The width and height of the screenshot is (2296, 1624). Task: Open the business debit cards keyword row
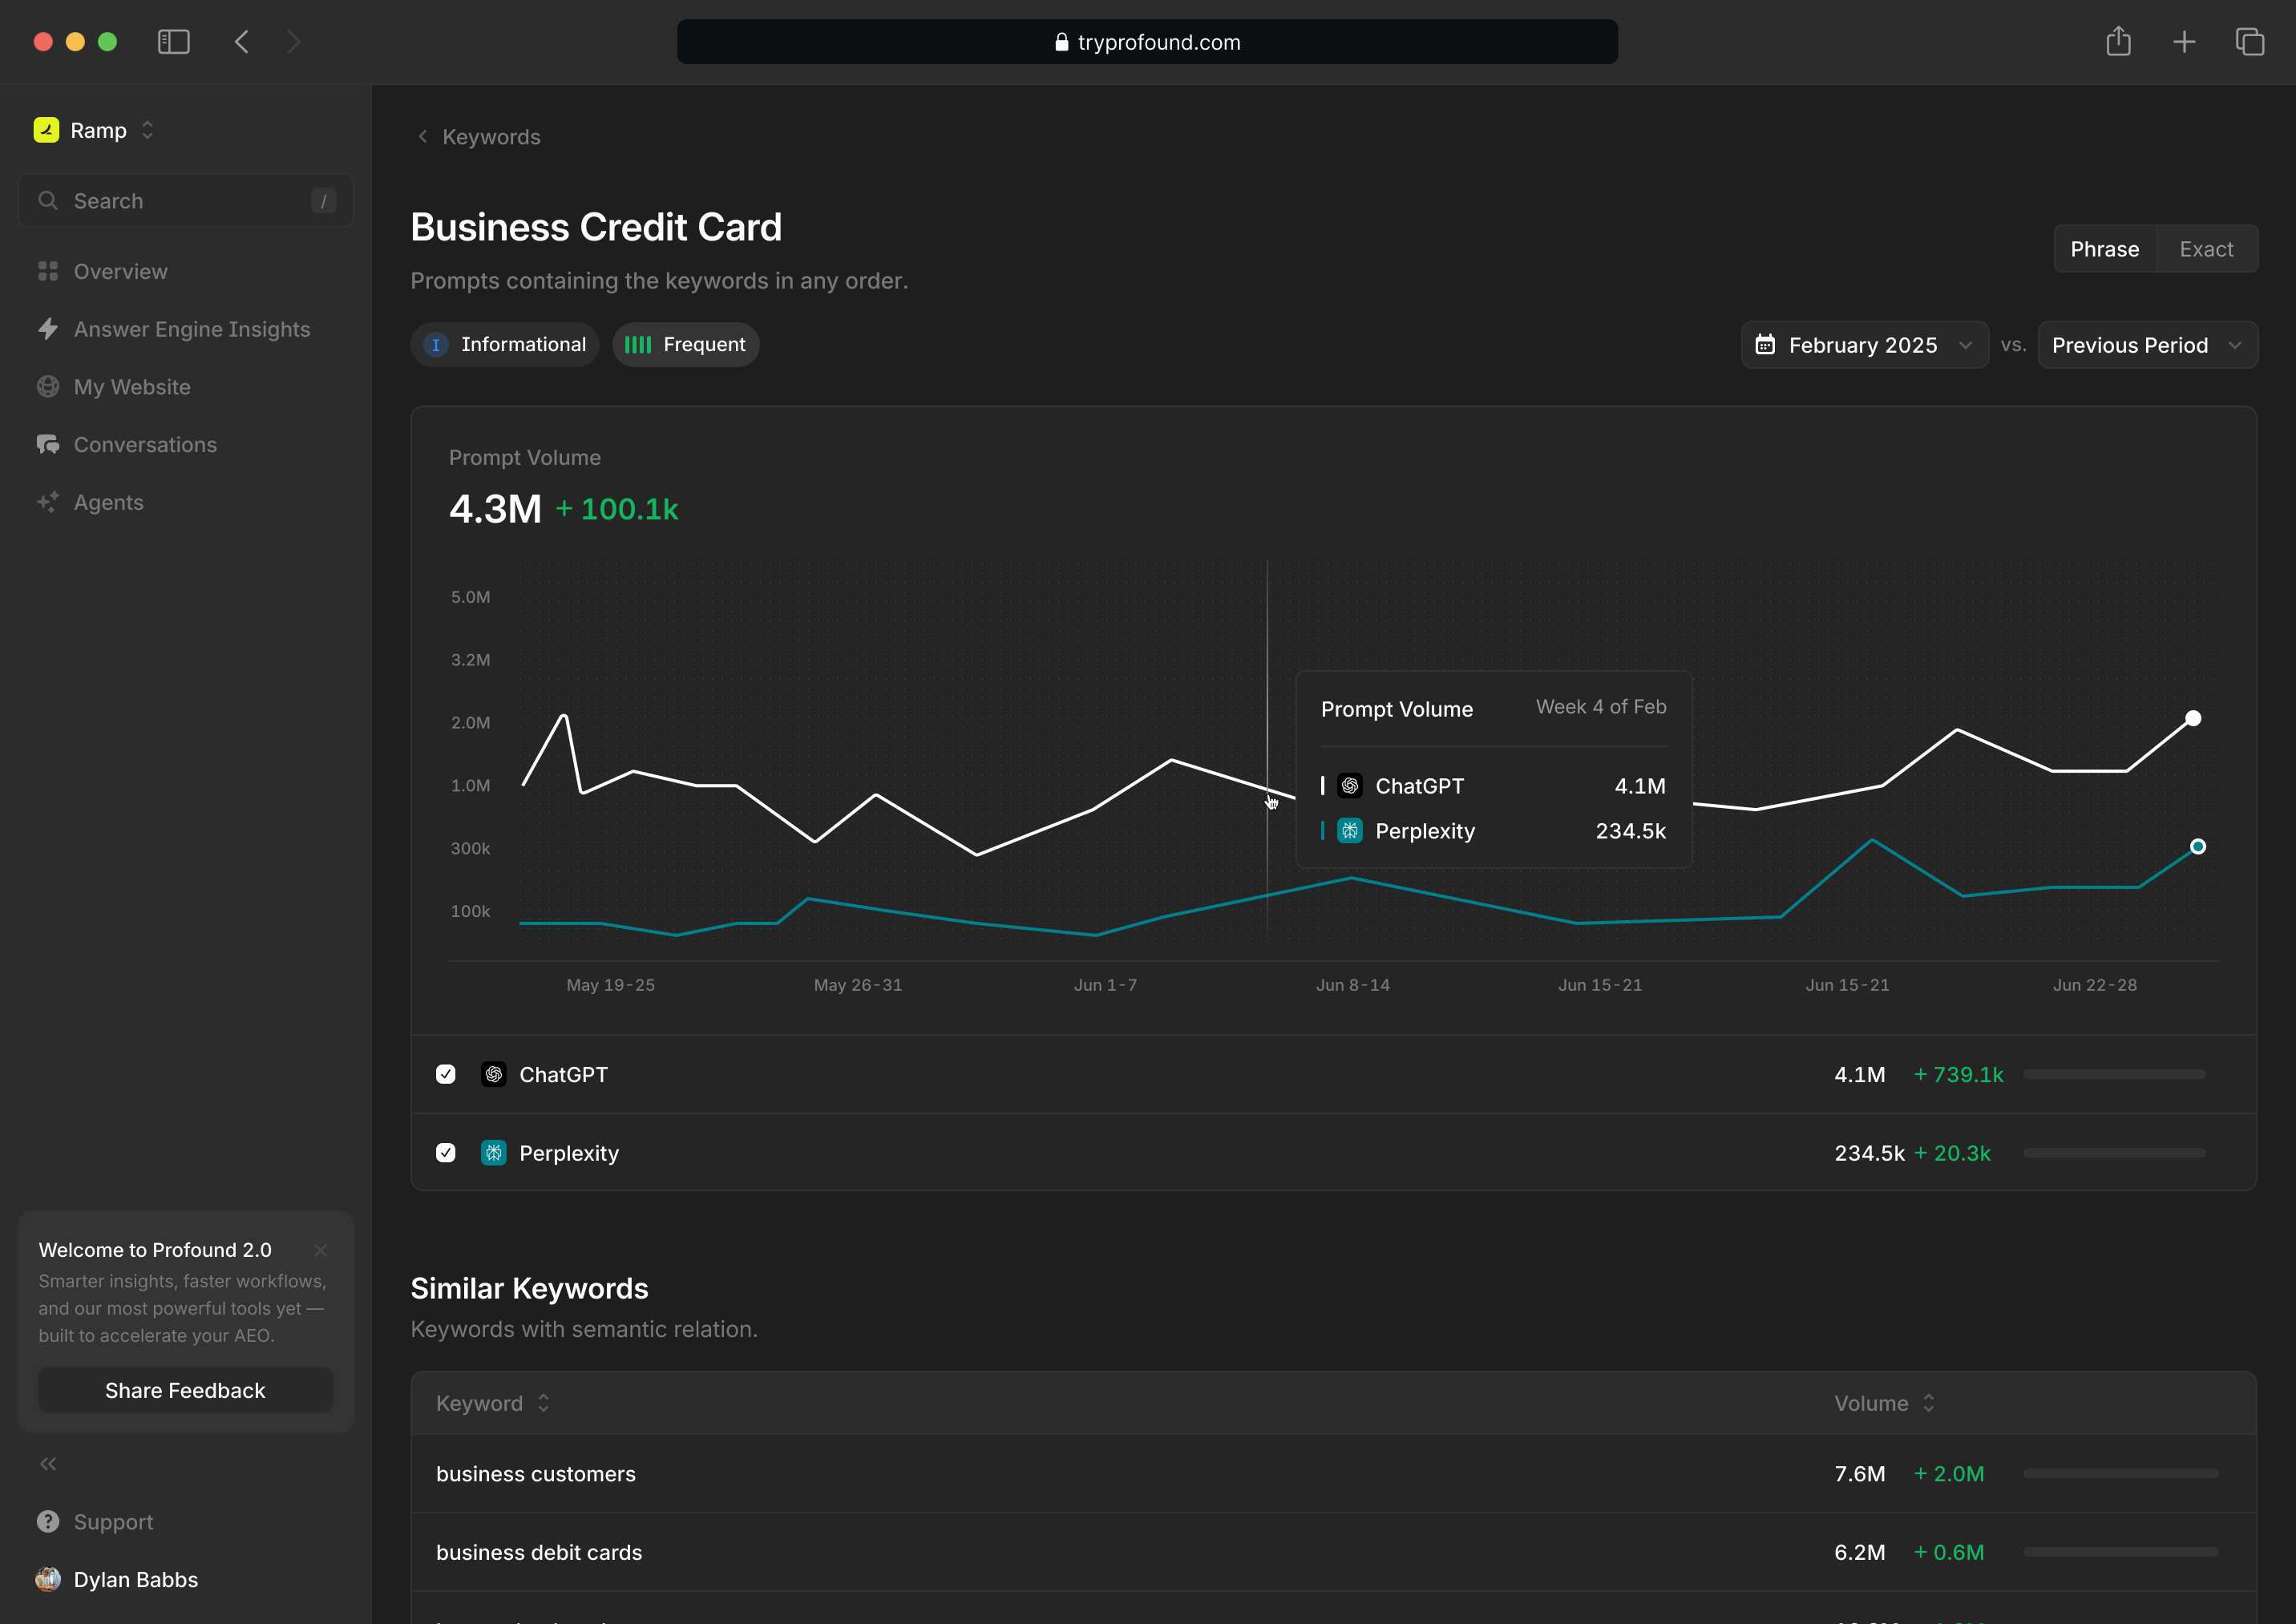pos(1334,1552)
